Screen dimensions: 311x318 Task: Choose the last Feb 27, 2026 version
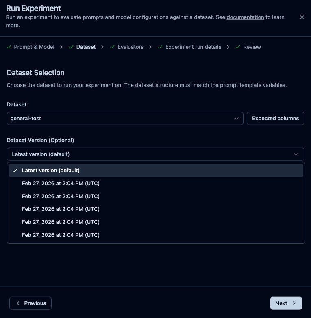point(61,235)
